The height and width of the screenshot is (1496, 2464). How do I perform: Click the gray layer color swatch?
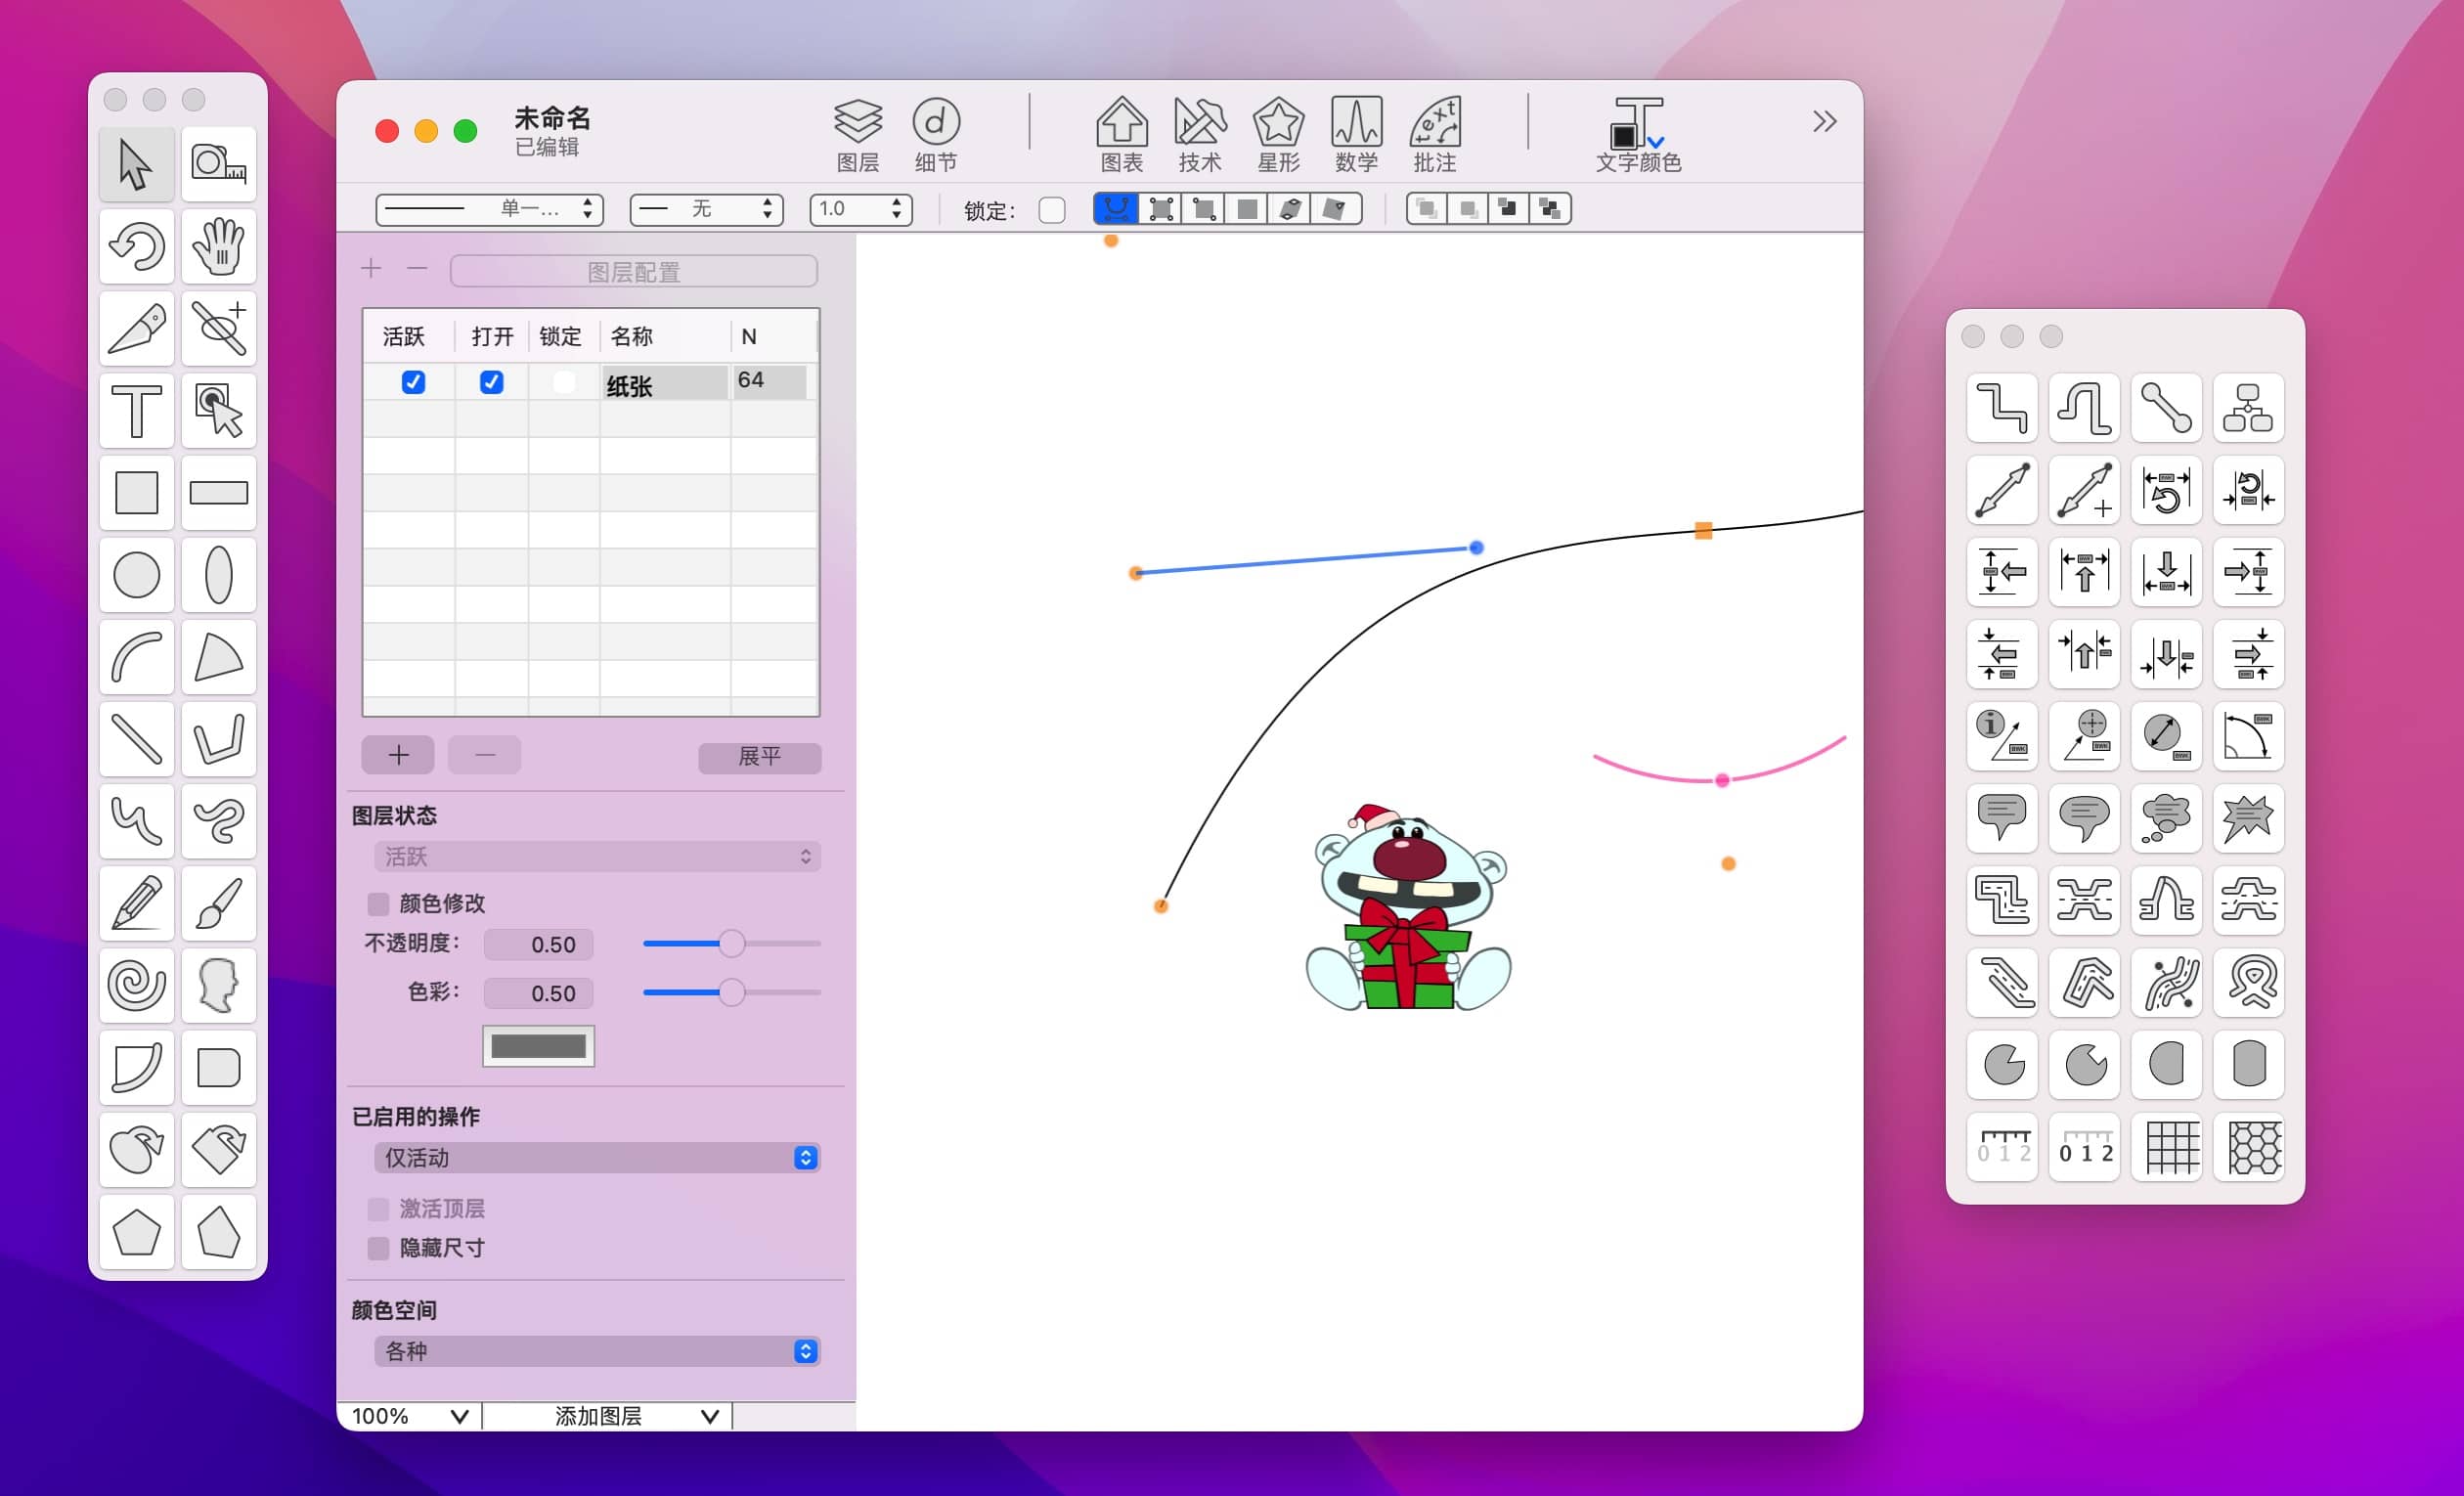538,1046
